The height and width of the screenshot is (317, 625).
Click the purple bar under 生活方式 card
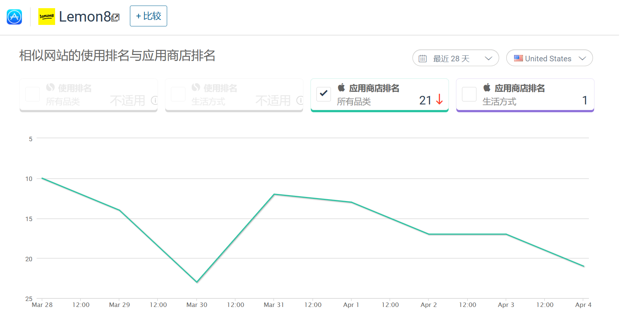click(x=525, y=110)
